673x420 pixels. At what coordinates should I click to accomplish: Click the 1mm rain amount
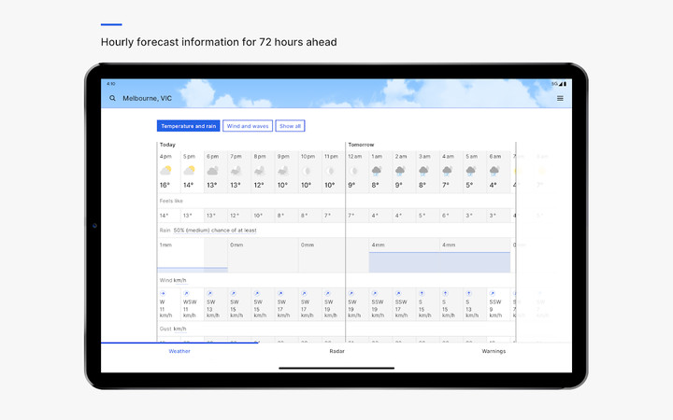point(165,245)
